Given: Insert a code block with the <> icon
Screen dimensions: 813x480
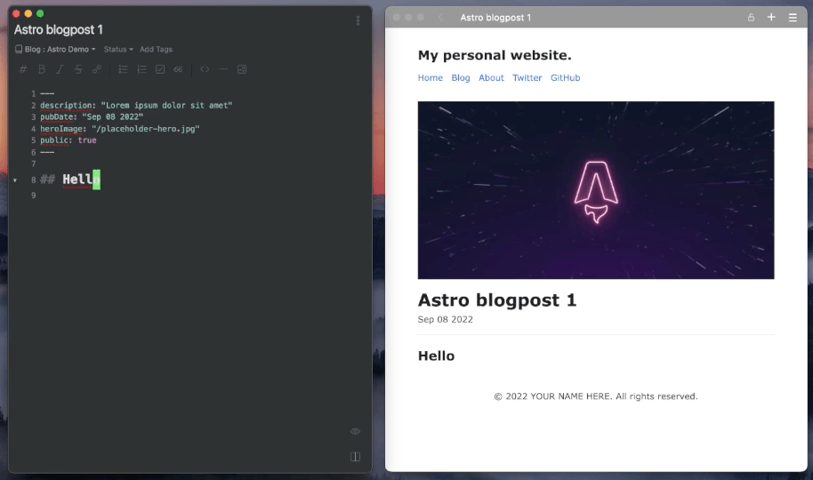Looking at the screenshot, I should (205, 69).
